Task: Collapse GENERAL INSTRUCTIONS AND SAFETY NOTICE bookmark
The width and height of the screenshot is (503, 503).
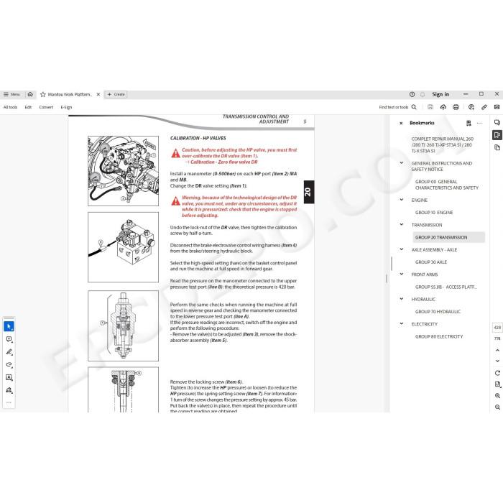Action: pyautogui.click(x=401, y=163)
